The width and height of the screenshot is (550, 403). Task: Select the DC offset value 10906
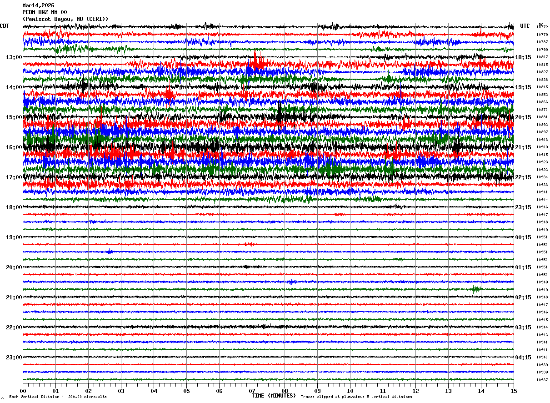pos(542,140)
